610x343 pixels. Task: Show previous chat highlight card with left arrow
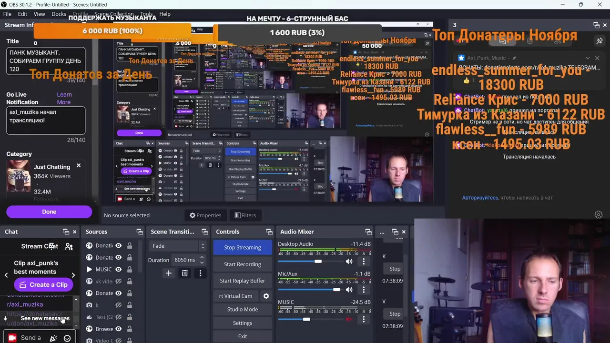[x=6, y=275]
